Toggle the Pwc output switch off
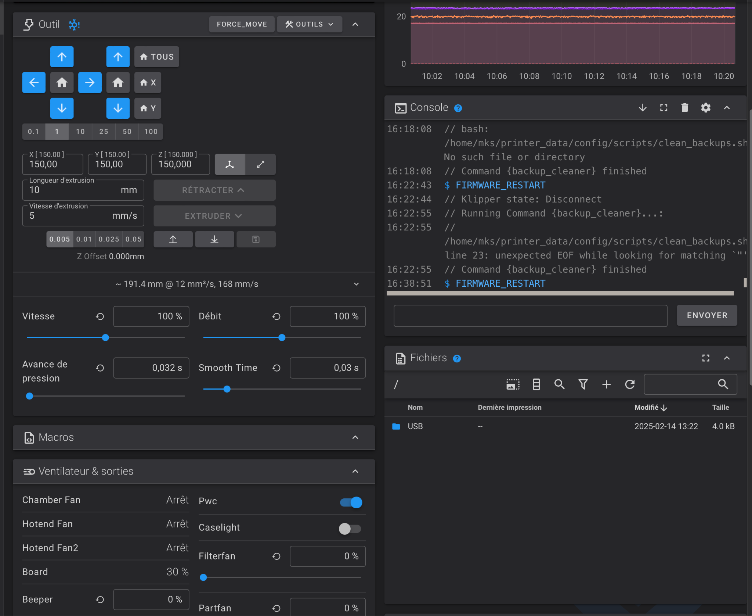Image resolution: width=752 pixels, height=616 pixels. pos(351,502)
